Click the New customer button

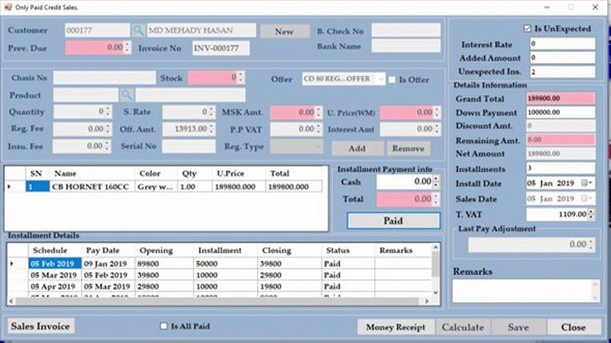point(284,31)
